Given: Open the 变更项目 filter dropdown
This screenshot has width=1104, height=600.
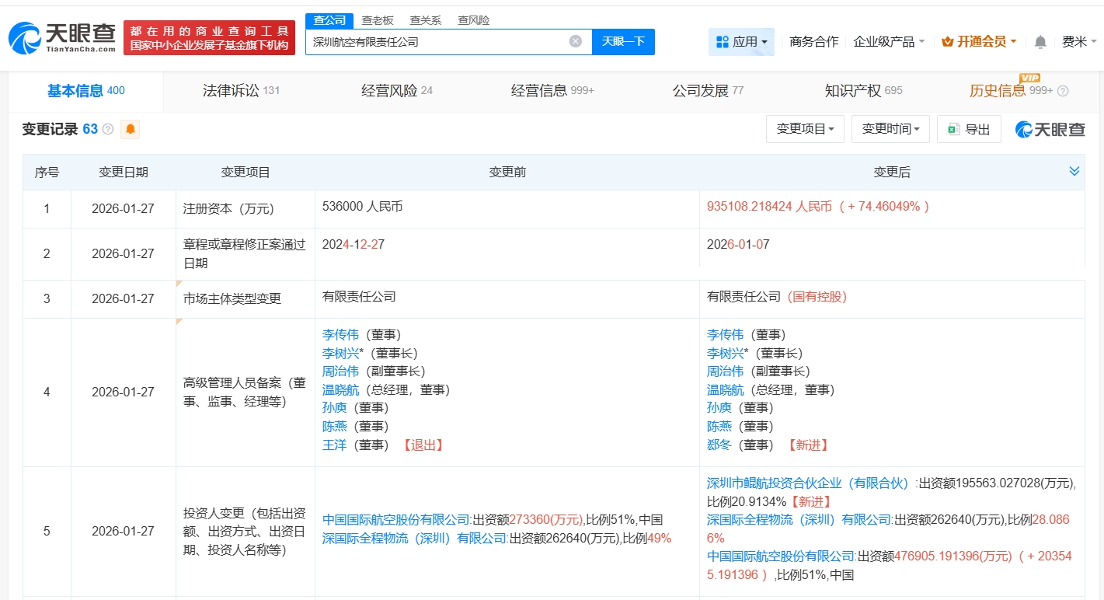Looking at the screenshot, I should (805, 129).
